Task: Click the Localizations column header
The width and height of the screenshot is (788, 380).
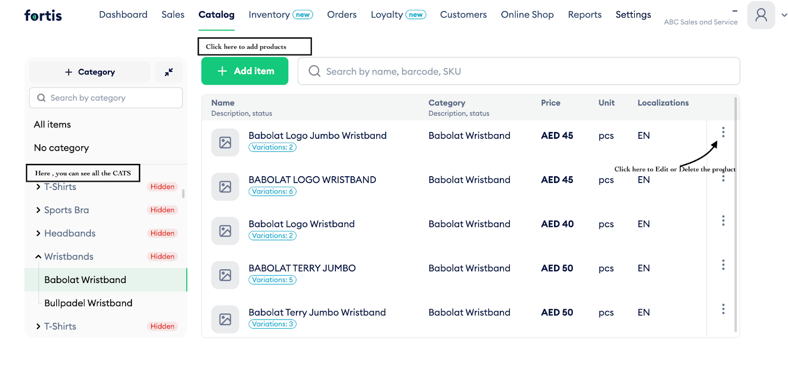Action: (x=663, y=103)
